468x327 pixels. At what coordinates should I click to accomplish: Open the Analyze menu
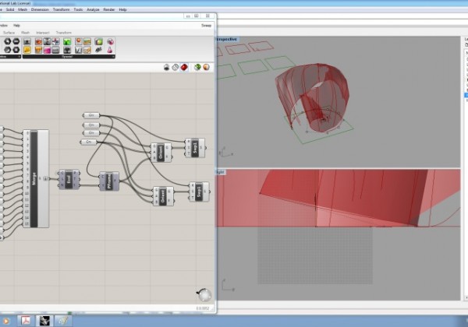point(93,9)
